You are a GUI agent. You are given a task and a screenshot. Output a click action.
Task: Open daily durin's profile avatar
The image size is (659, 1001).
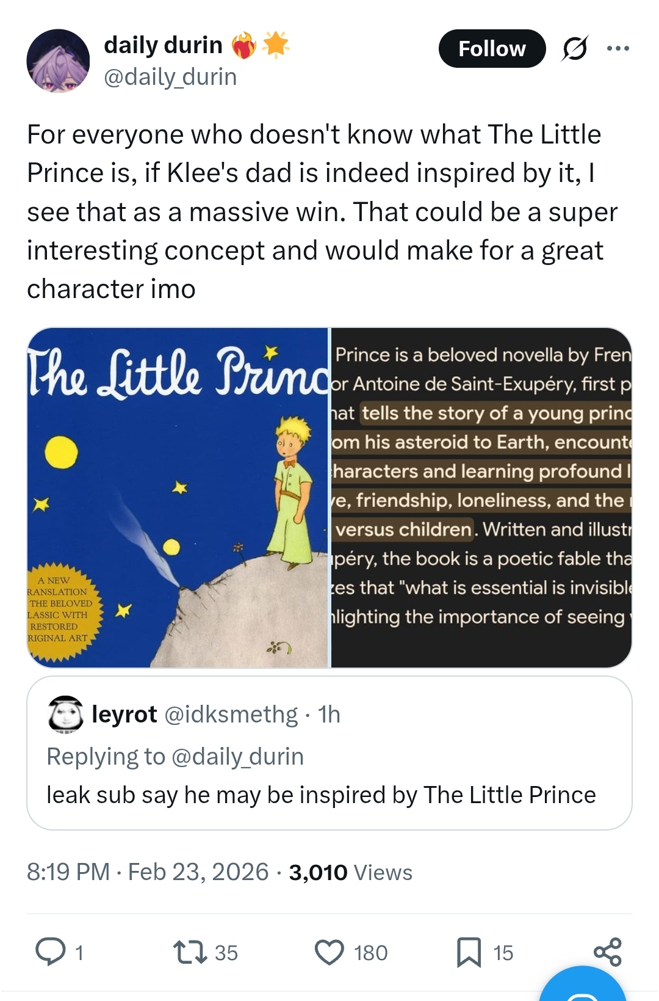[x=58, y=60]
